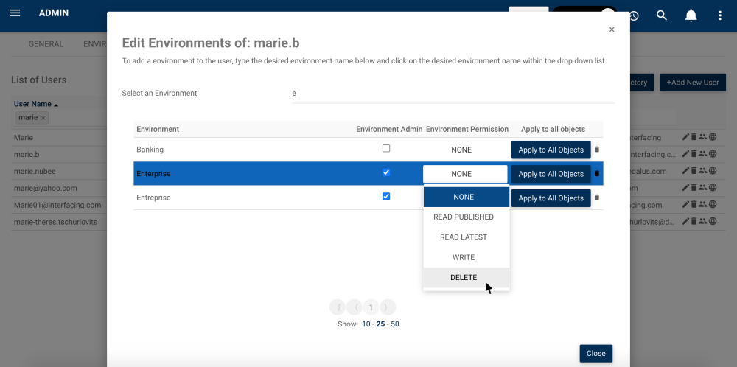This screenshot has height=367, width=737.
Task: Choose READ PUBLISHED permission option
Action: 464,217
